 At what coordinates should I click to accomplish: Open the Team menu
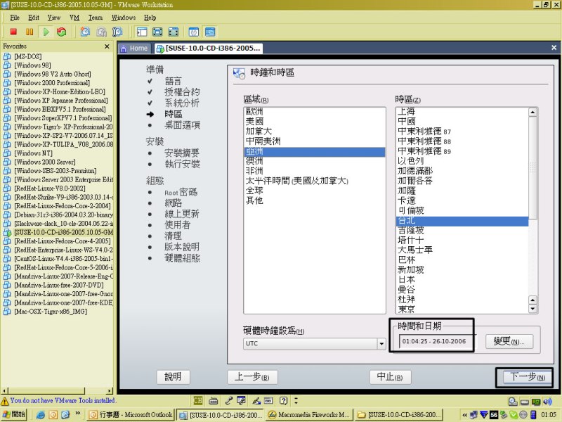click(x=96, y=18)
